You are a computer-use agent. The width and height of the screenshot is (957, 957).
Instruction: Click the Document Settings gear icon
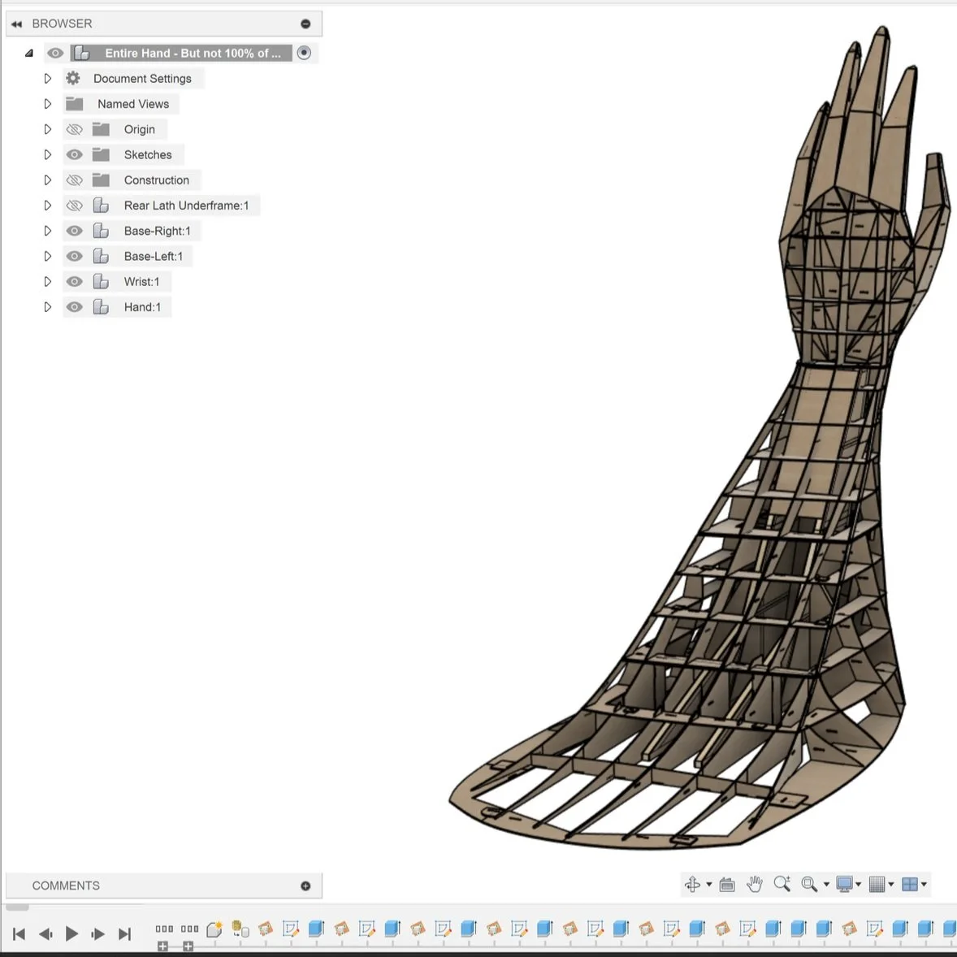pyautogui.click(x=73, y=78)
